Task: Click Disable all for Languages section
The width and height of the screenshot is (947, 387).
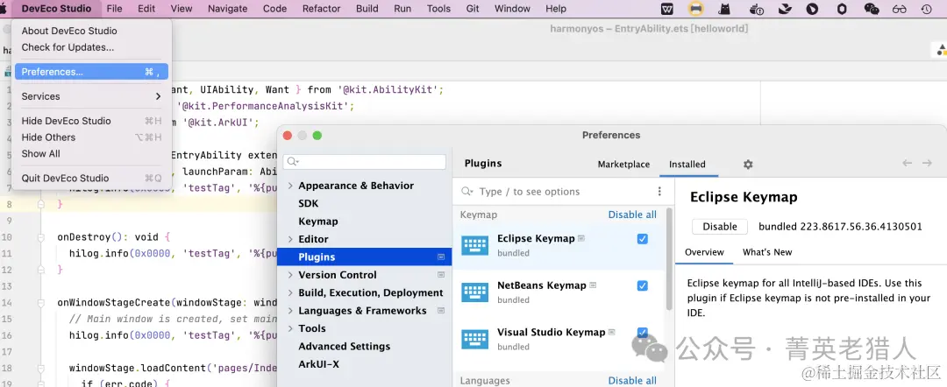Action: (x=631, y=380)
